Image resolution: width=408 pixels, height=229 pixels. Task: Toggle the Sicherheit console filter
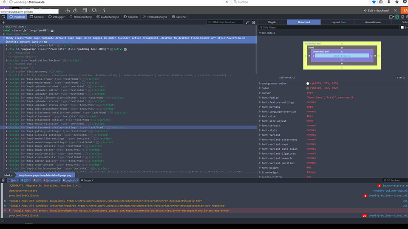pos(52,180)
